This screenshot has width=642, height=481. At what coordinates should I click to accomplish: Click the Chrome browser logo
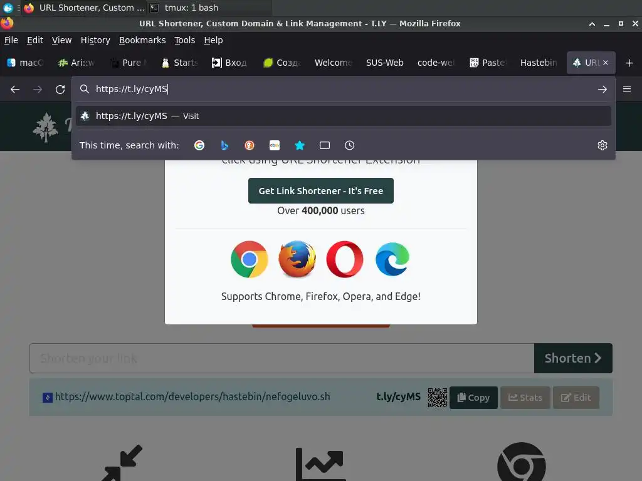(x=250, y=259)
